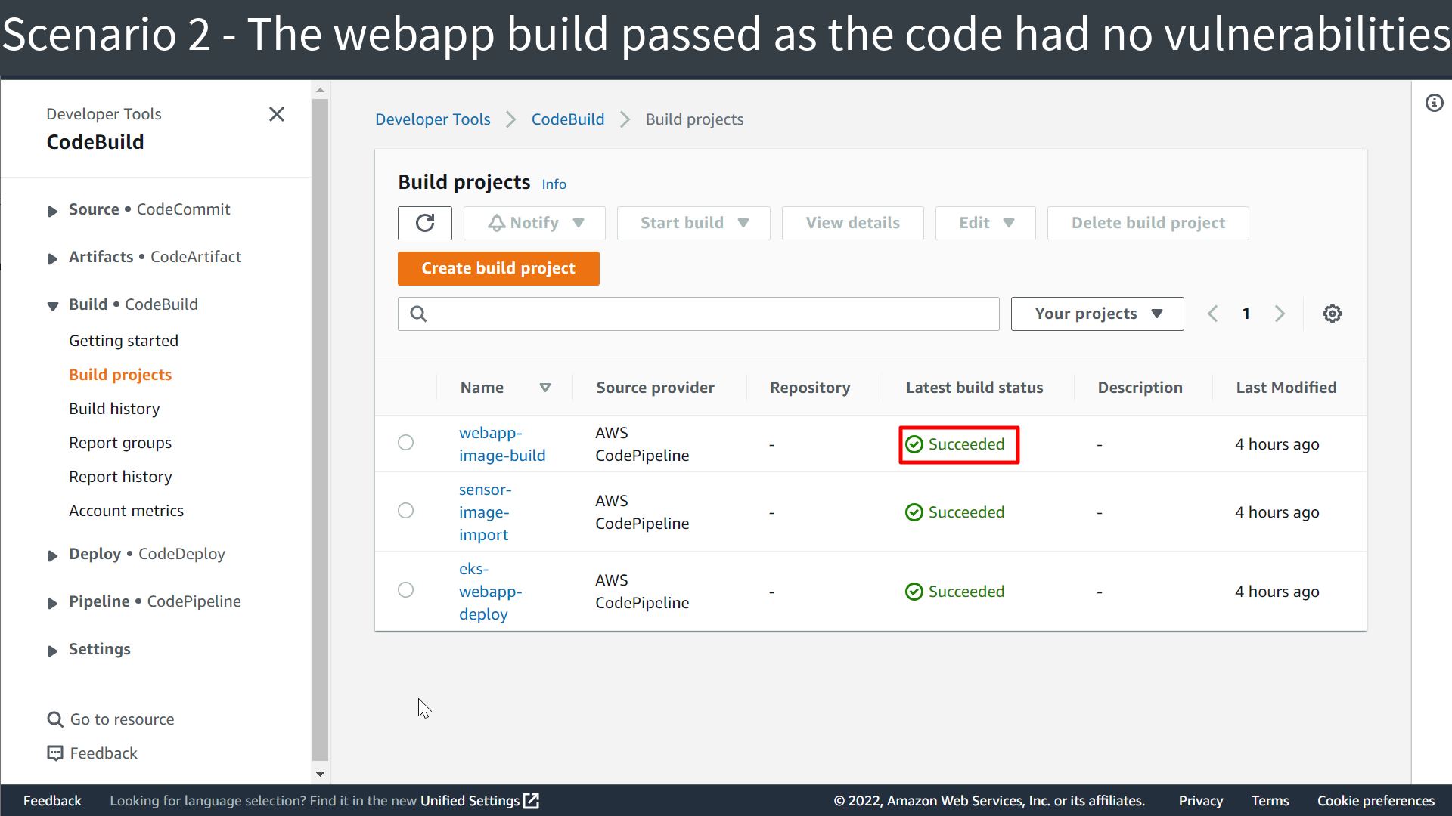Navigate to the CodeBuild breadcrumb
This screenshot has height=816, width=1452.
pos(567,119)
